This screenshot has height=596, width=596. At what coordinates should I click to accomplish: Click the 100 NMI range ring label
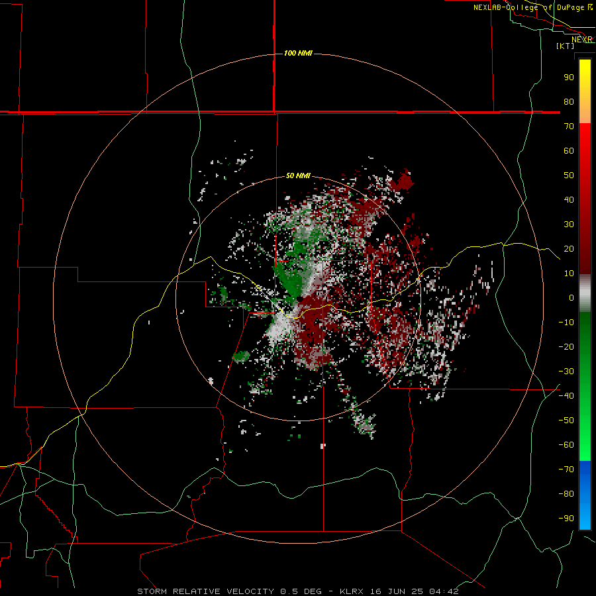[298, 53]
